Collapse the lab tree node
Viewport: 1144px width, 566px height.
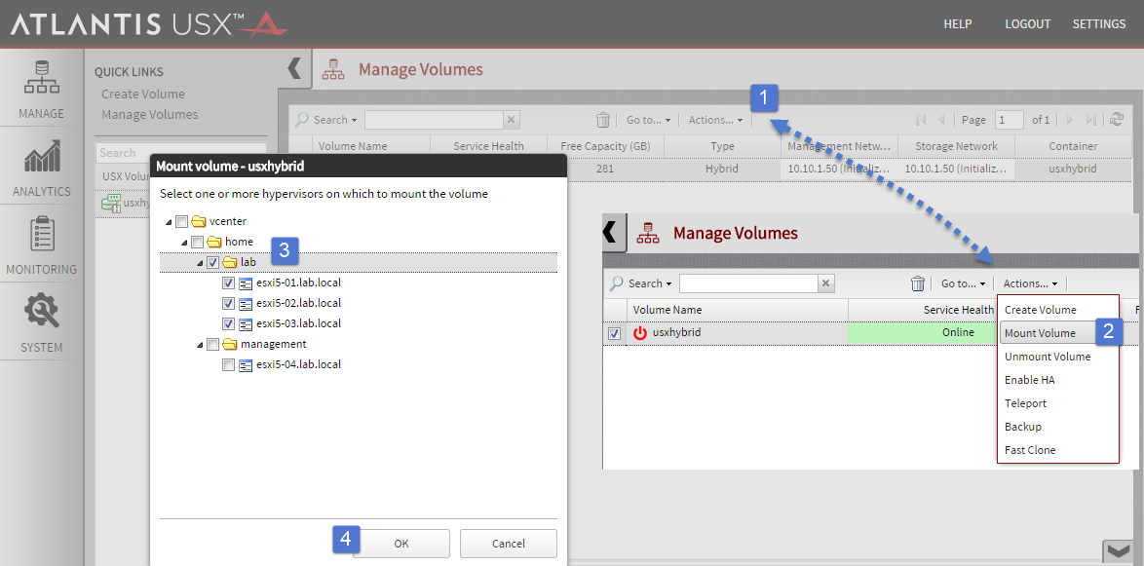pyautogui.click(x=199, y=263)
